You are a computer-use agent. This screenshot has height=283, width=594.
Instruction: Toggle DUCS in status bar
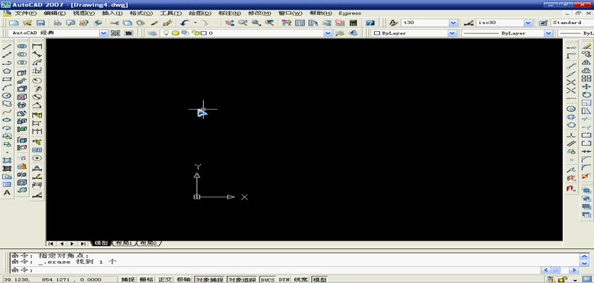(x=268, y=279)
